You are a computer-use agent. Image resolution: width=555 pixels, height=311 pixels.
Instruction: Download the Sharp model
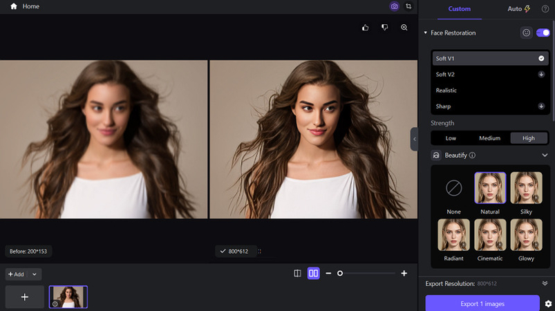point(541,106)
